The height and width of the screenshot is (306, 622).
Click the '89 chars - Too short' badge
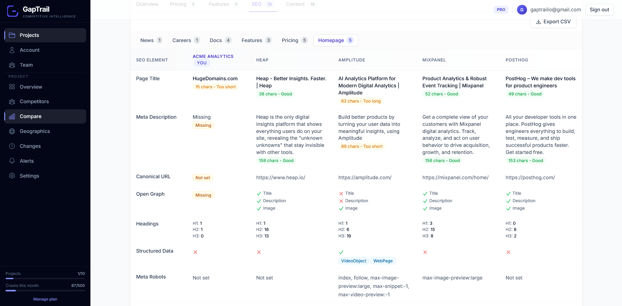[x=362, y=147]
